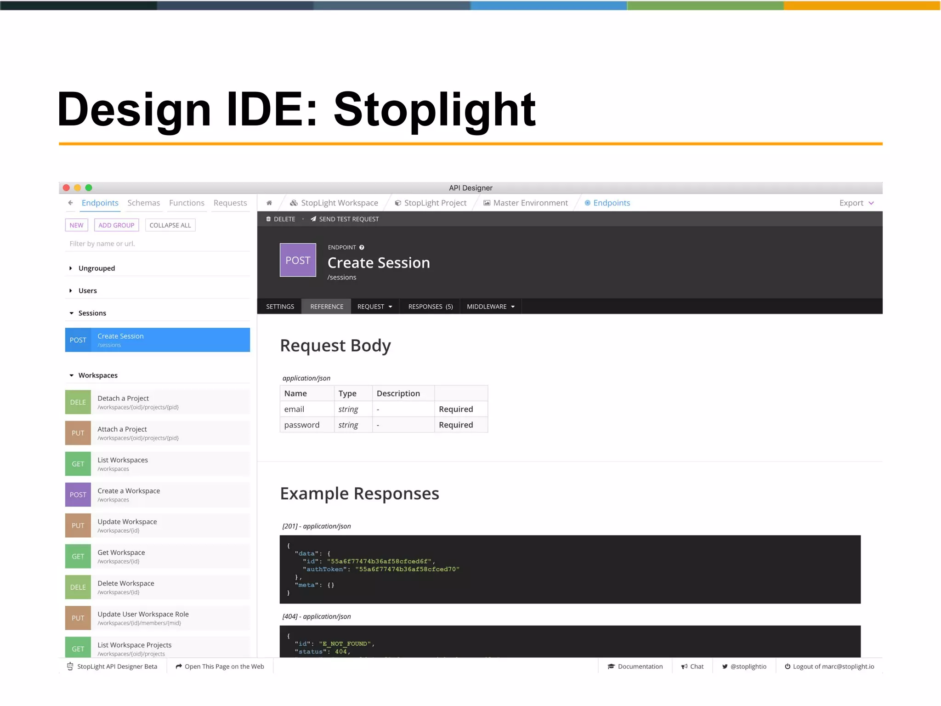Open the REQUEST dropdown tab

(374, 307)
